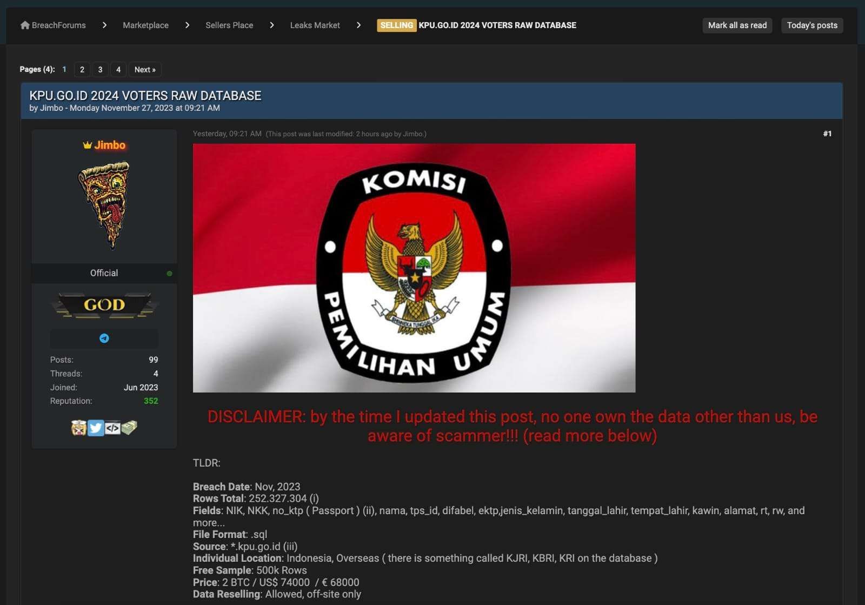
Task: Open Today's posts
Action: [x=811, y=25]
